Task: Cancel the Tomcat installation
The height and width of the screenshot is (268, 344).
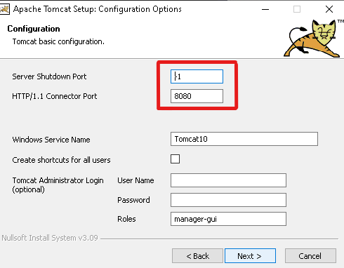Action: click(x=310, y=256)
